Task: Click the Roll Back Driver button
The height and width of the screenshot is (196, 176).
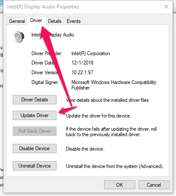Action: (34, 131)
